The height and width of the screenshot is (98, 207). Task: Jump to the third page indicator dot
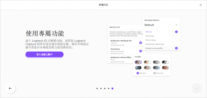(105, 89)
